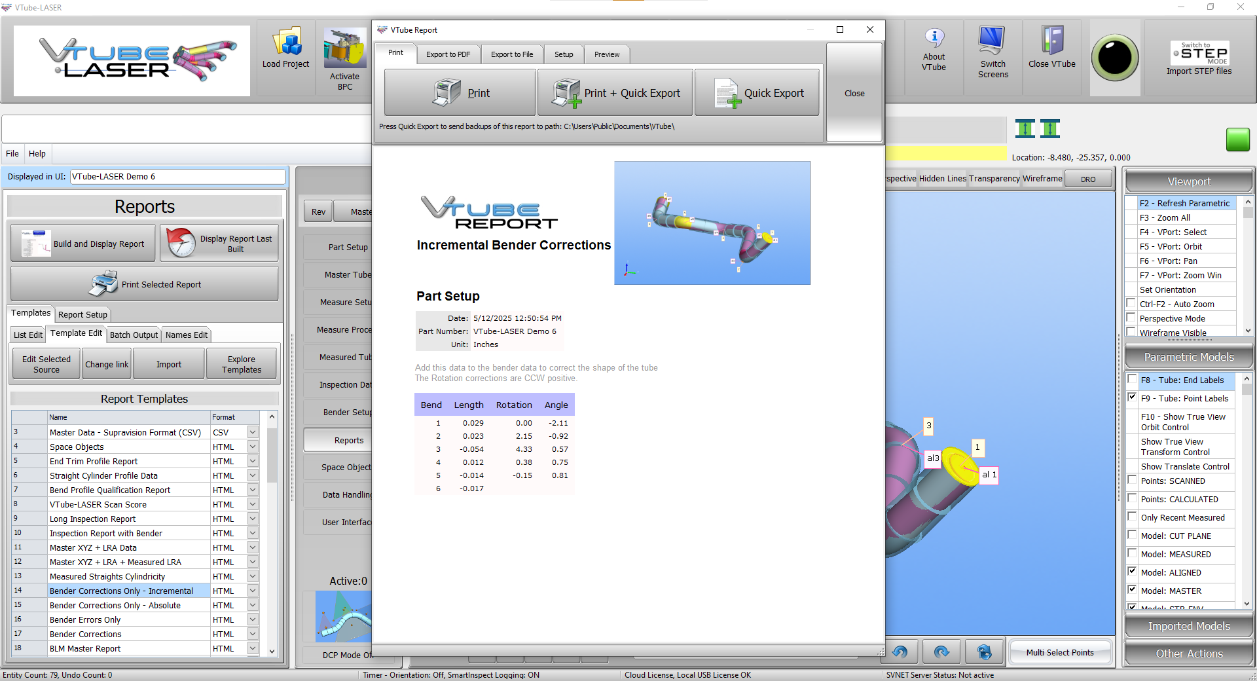The image size is (1257, 681).
Task: Enable Perspective Mode checkbox
Action: coord(1131,318)
